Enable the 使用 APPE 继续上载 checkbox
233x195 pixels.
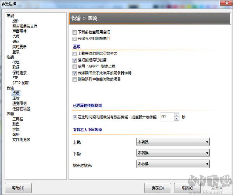(x=75, y=67)
